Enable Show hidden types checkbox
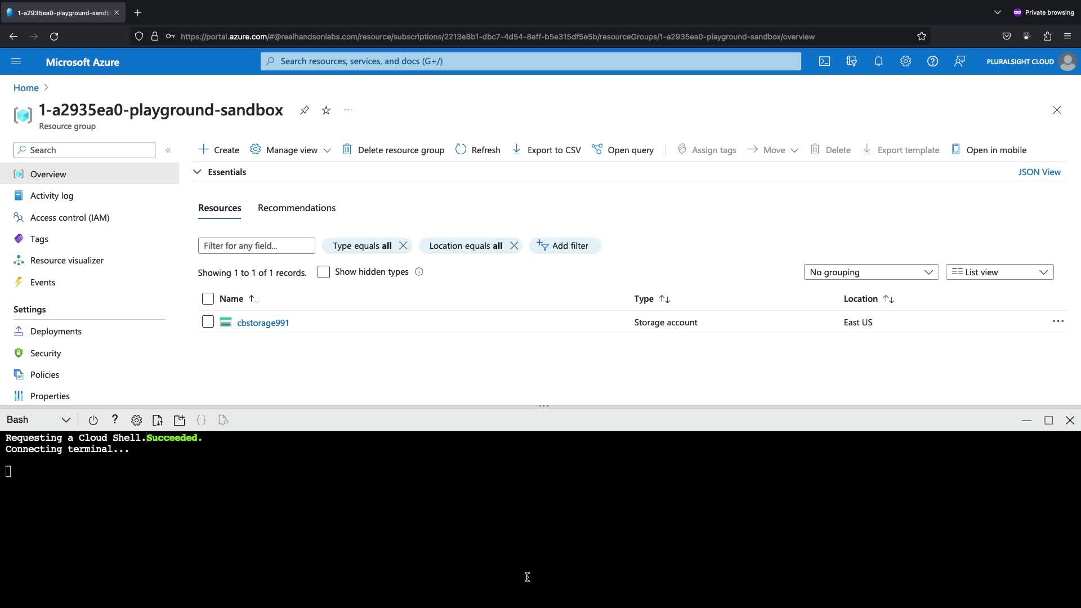 [x=324, y=272]
